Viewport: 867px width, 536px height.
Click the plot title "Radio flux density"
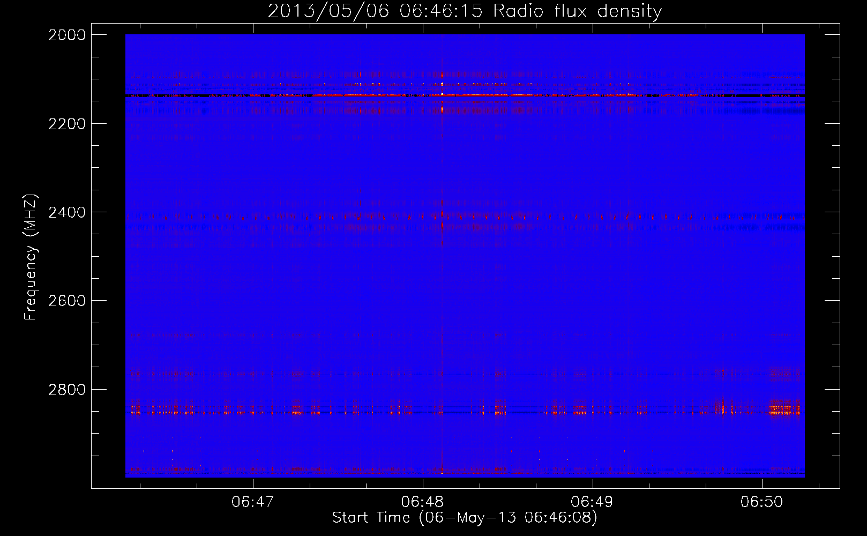(577, 11)
